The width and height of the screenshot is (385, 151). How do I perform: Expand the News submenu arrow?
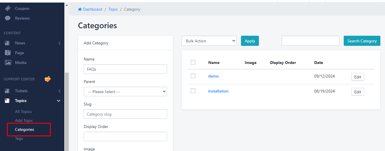[x=59, y=43]
